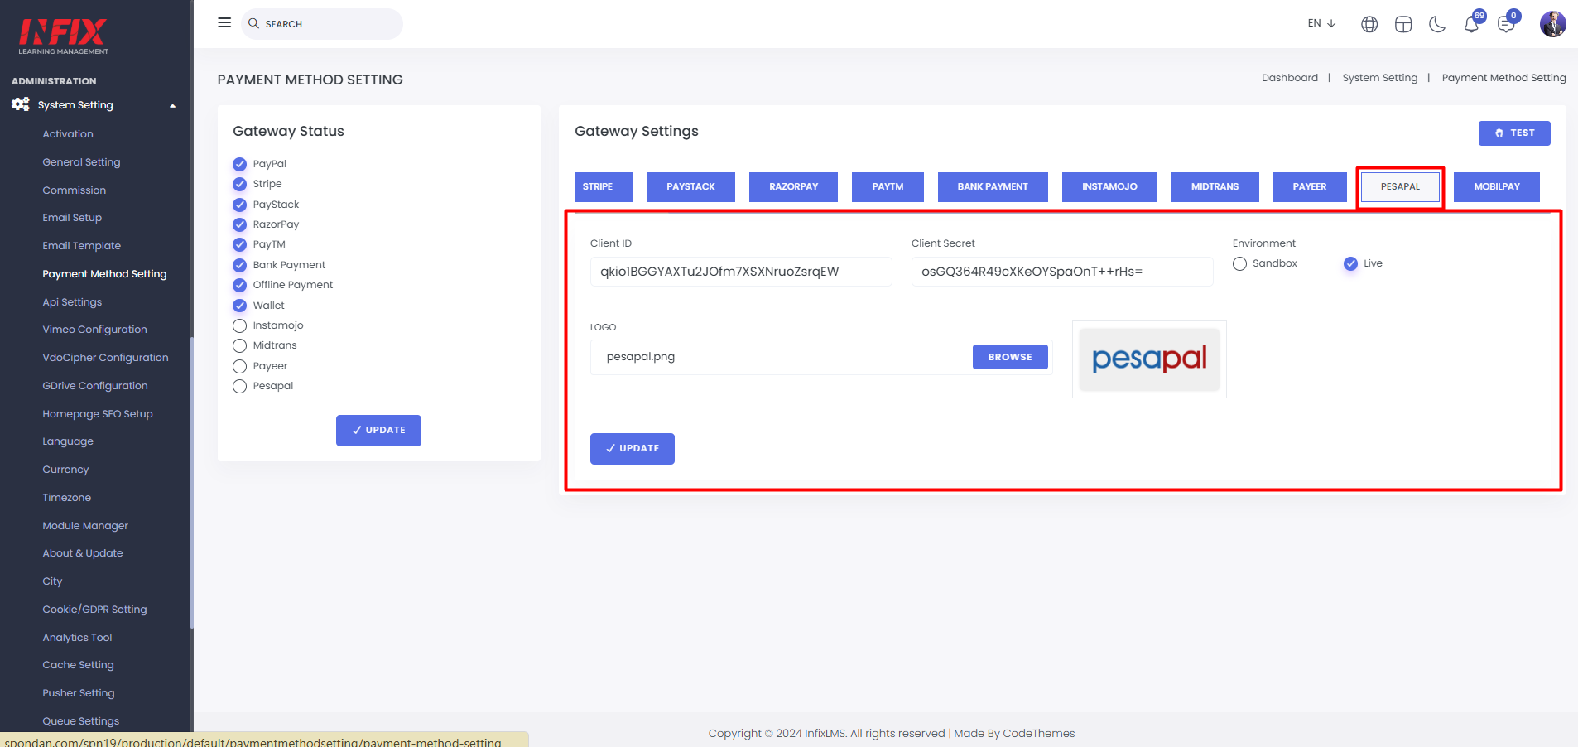Open Analytics Tool in the sidebar

(77, 638)
